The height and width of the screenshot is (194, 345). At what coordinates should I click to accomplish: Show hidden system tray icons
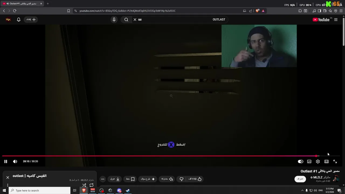pyautogui.click(x=302, y=190)
